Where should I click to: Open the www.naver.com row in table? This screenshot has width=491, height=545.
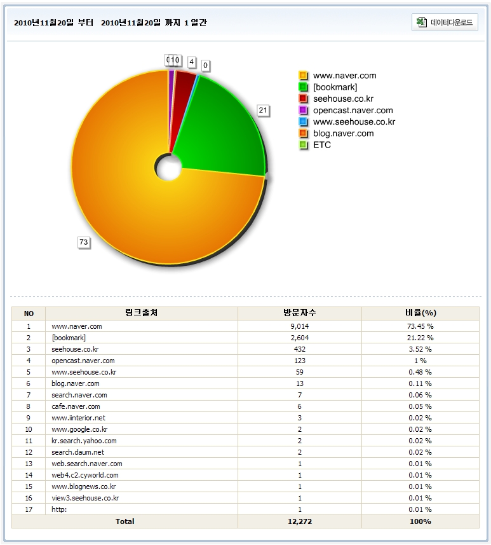point(77,326)
